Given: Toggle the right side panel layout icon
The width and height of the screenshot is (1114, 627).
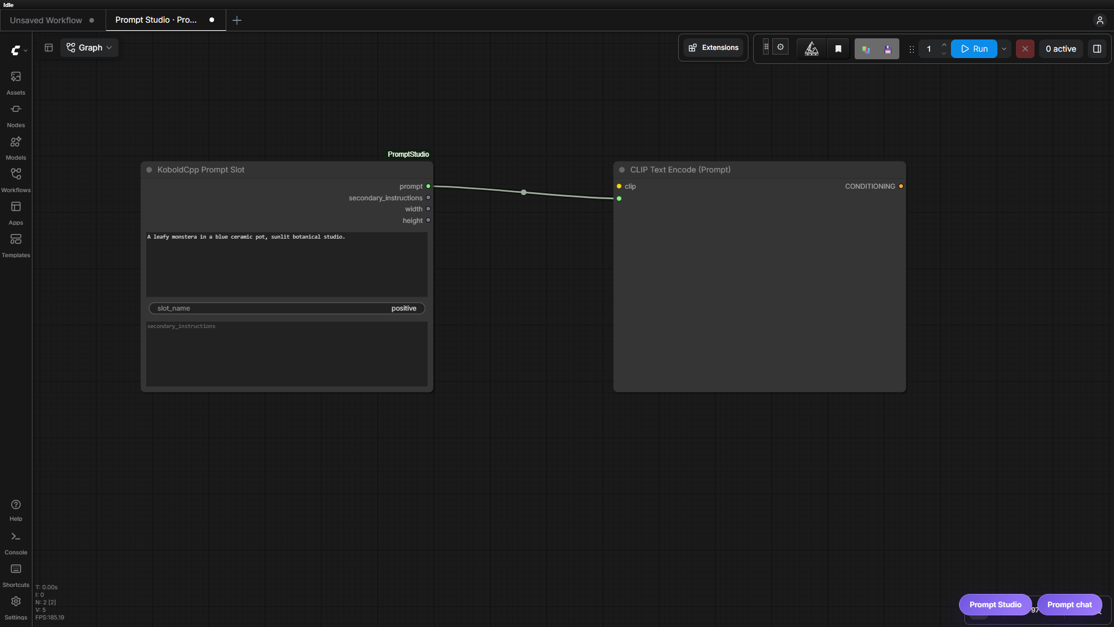Looking at the screenshot, I should point(1097,49).
